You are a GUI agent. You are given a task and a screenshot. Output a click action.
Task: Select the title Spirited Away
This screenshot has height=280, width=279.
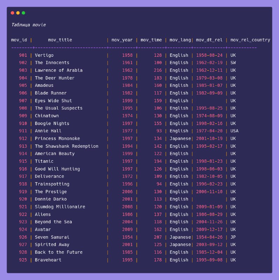pyautogui.click(x=52, y=245)
